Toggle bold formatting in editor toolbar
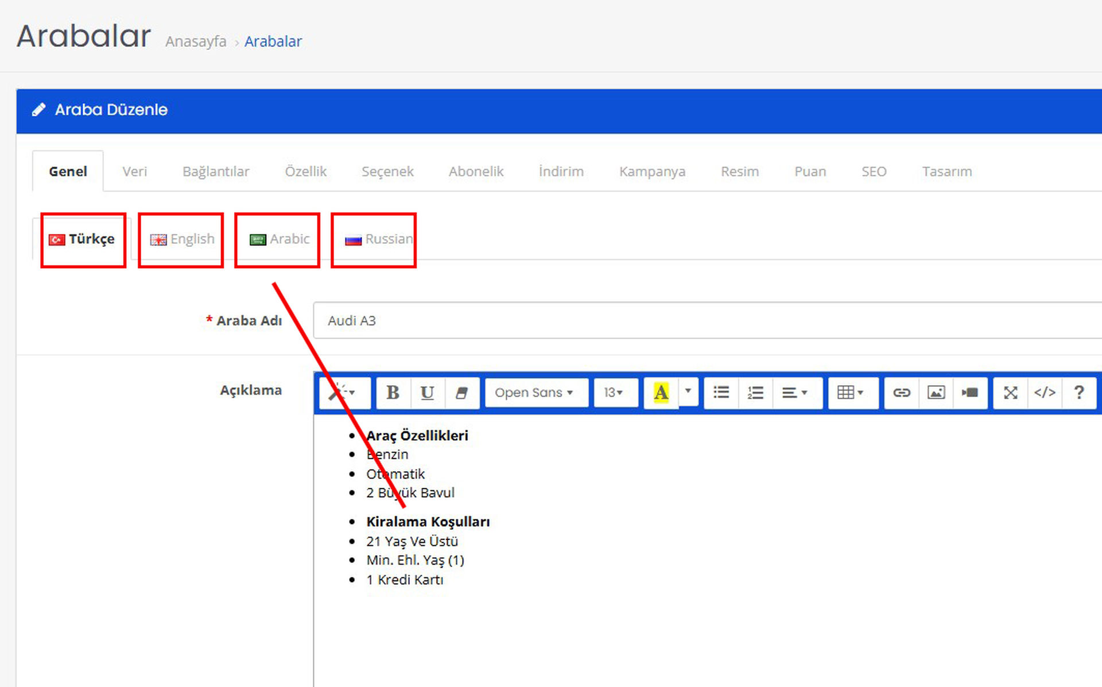1102x687 pixels. coord(393,393)
